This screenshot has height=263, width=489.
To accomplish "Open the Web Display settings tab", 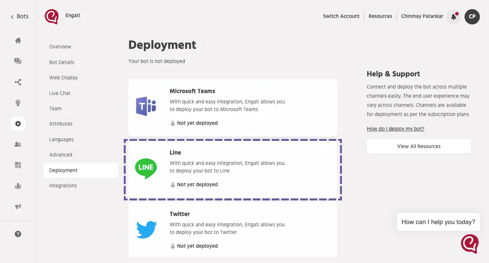I will (x=63, y=77).
